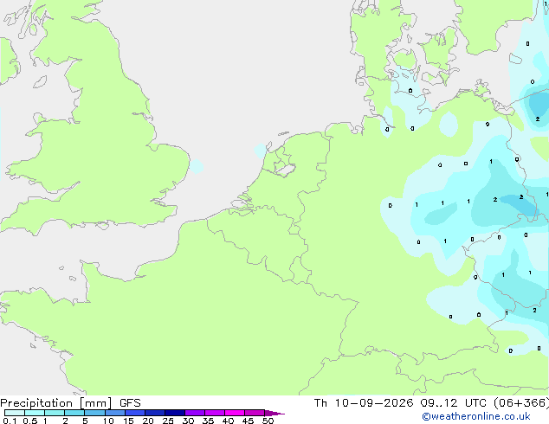Open the weatheronline.co.uk copyright link
Screen dimensions: 549x424
(x=475, y=416)
